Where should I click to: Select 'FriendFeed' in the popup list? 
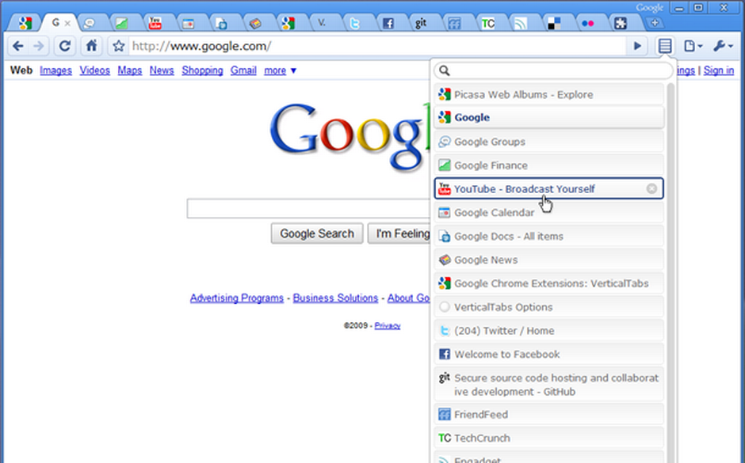click(x=548, y=414)
